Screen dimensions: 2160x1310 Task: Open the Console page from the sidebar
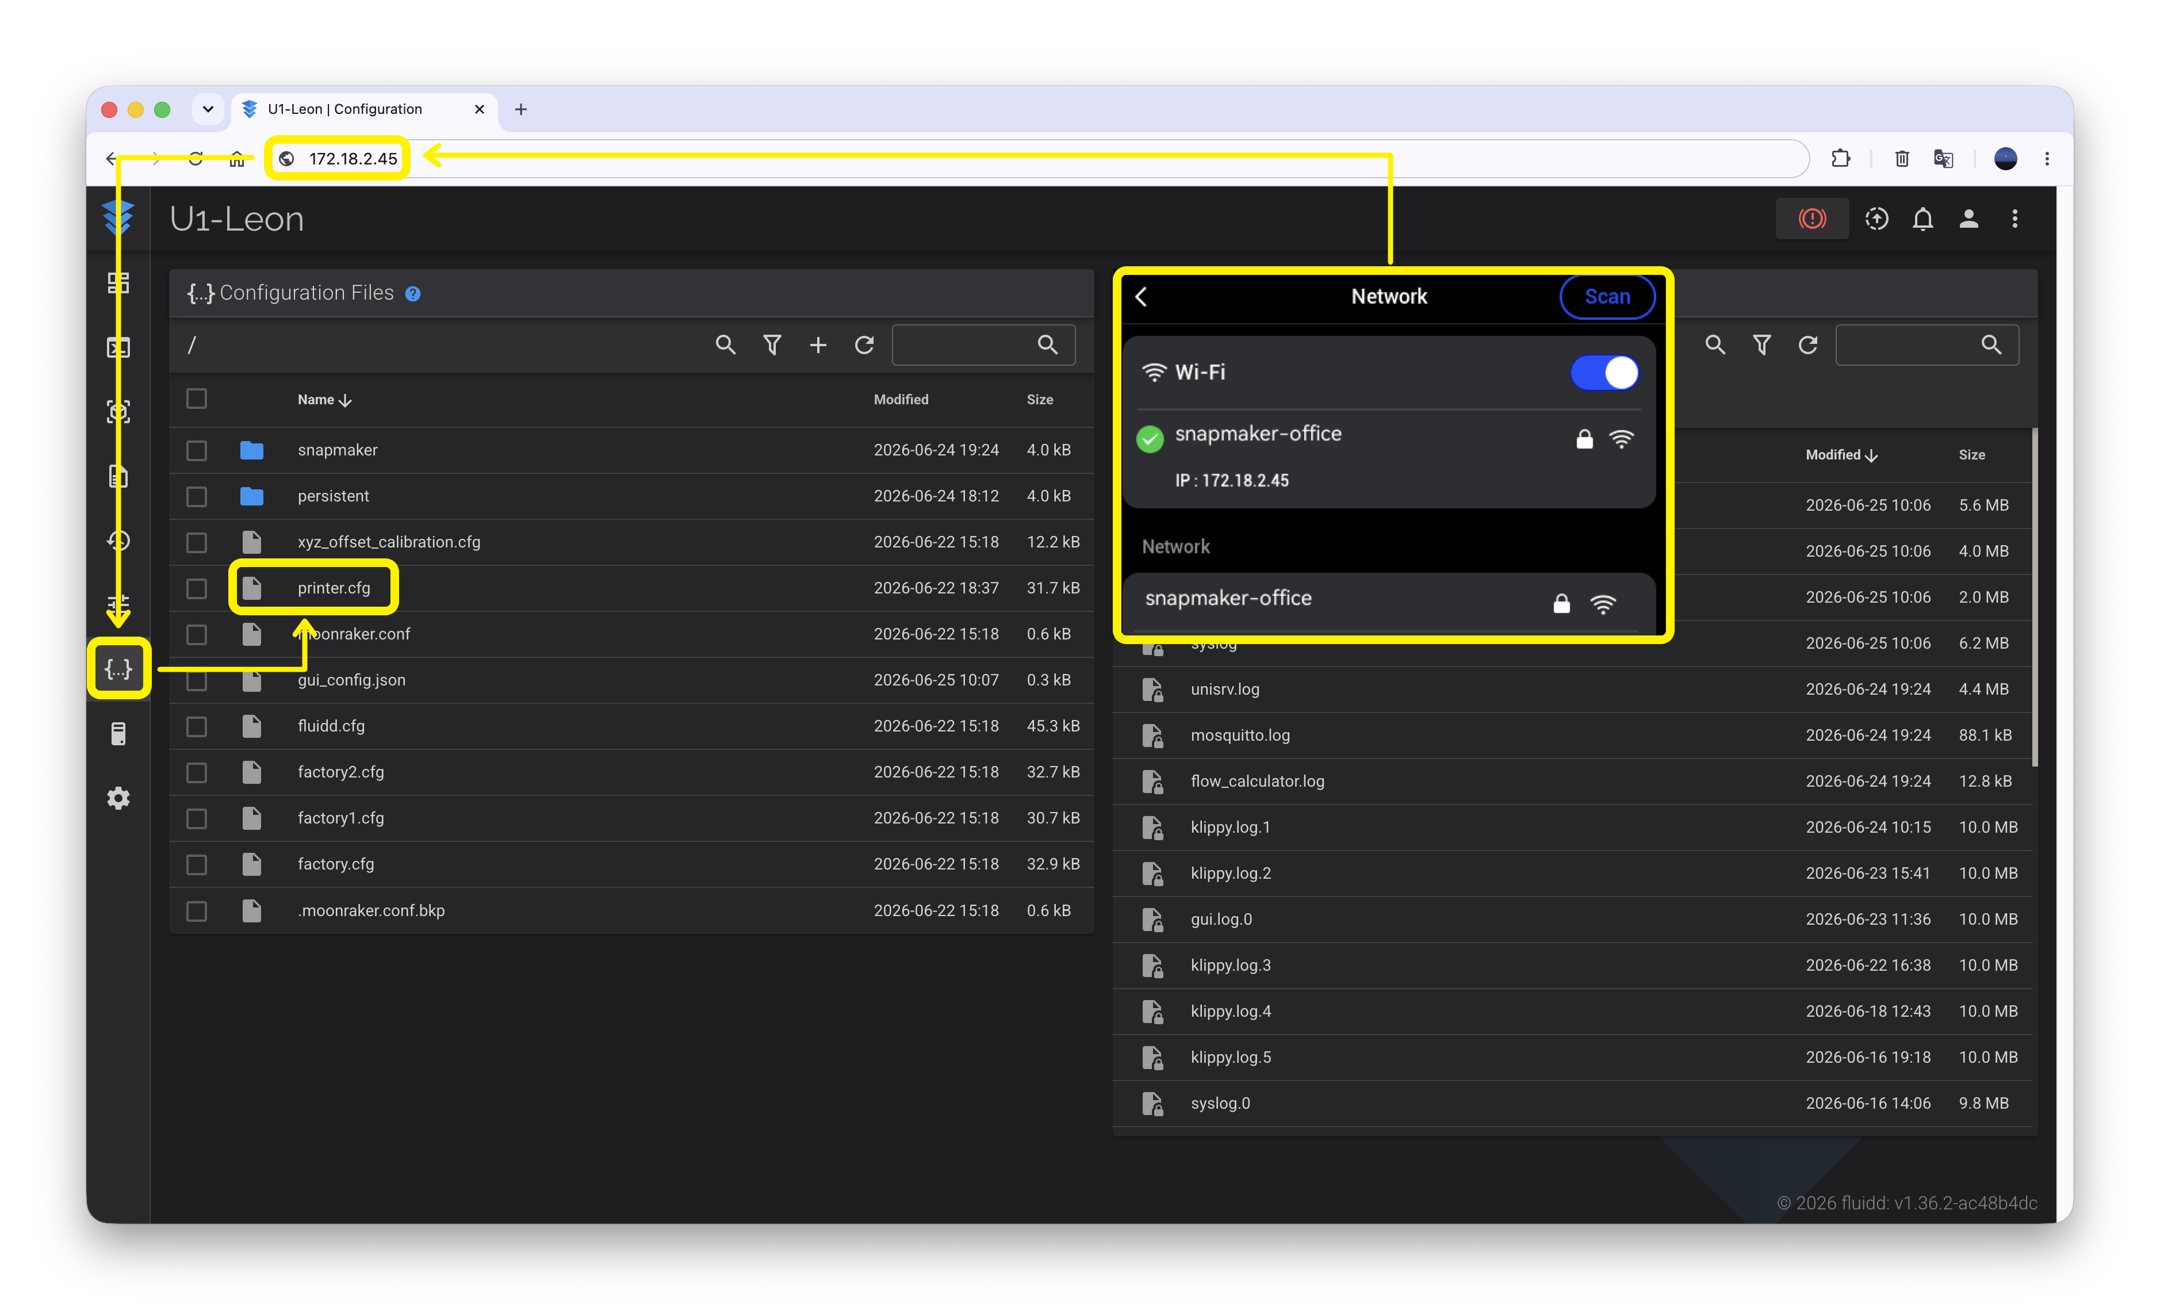[x=118, y=348]
